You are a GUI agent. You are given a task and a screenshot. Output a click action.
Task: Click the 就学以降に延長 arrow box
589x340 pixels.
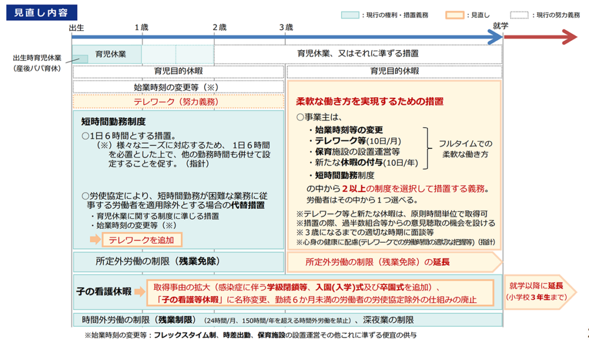(x=536, y=291)
